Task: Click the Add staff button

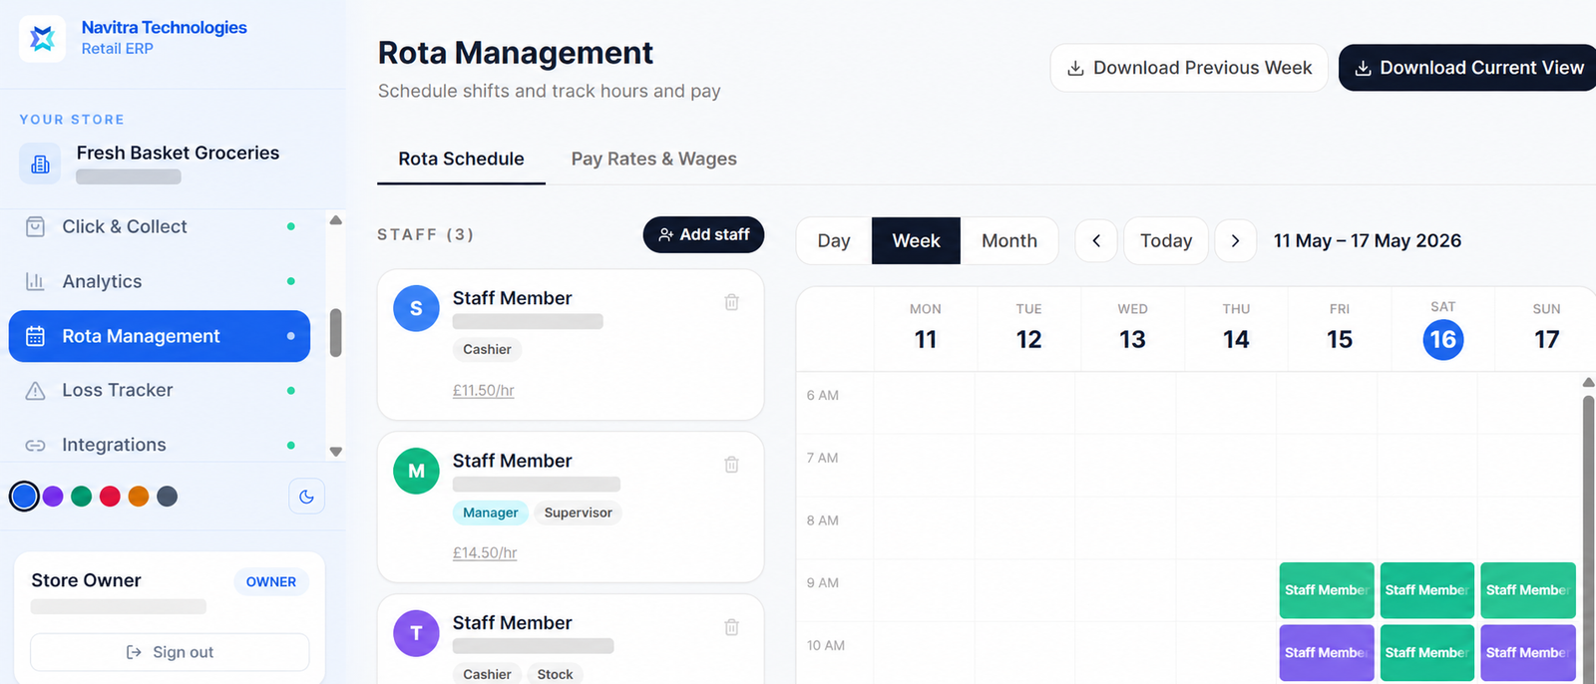Action: click(x=703, y=234)
